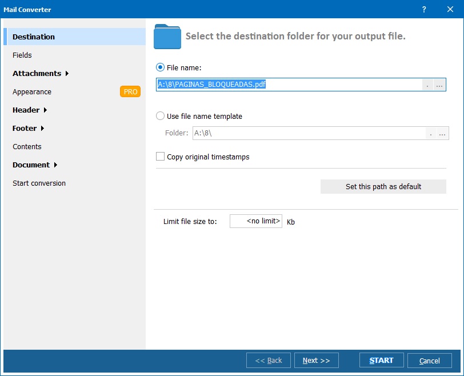Click the dot button beside the file name field

click(427, 84)
